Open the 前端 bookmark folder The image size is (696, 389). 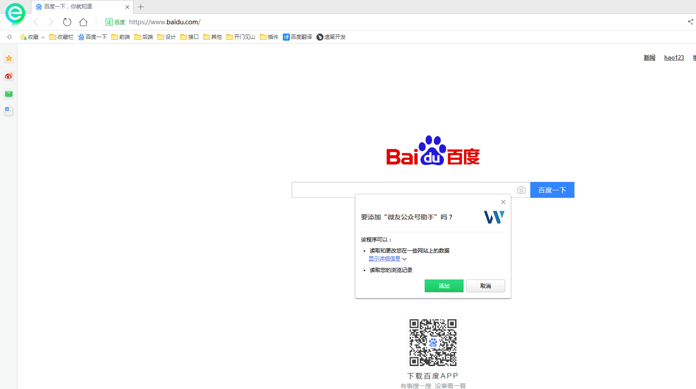tap(121, 37)
